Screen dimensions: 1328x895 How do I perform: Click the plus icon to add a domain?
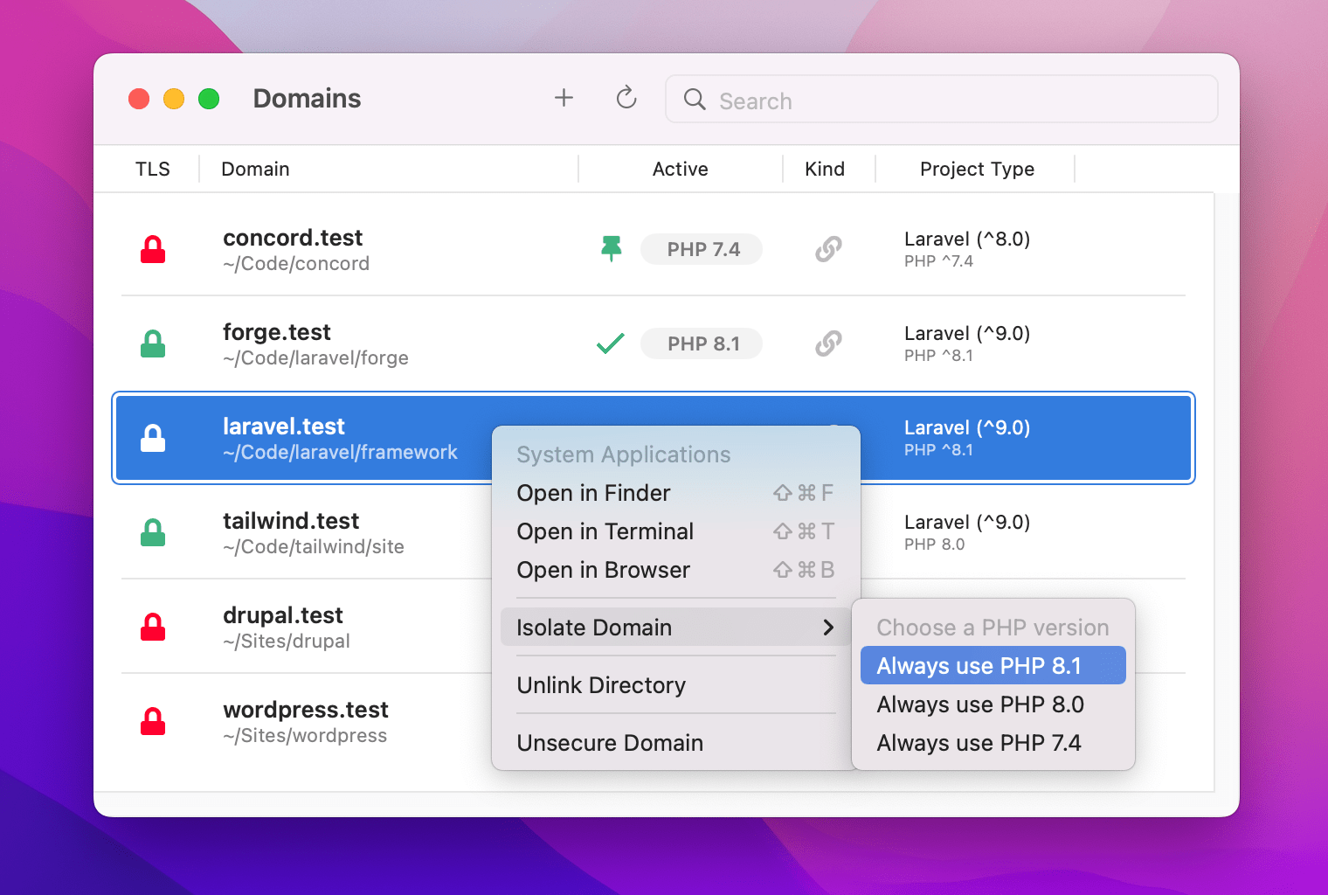coord(564,98)
